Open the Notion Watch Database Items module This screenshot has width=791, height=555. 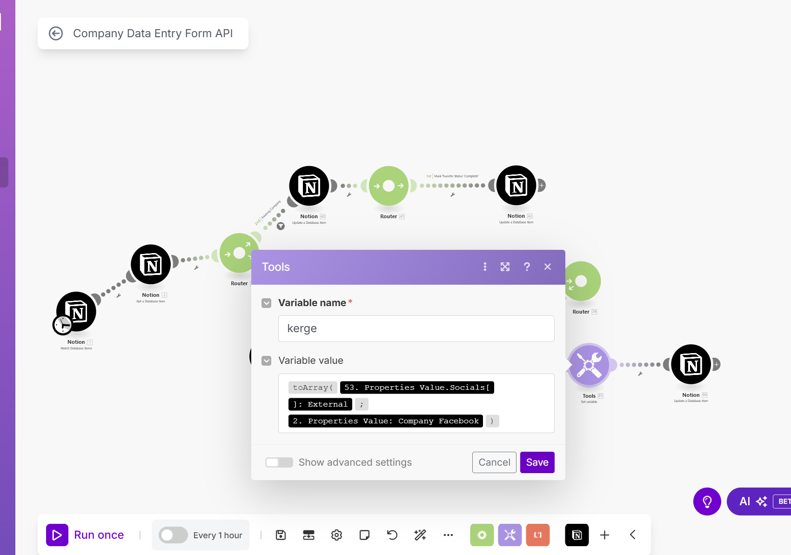point(76,312)
